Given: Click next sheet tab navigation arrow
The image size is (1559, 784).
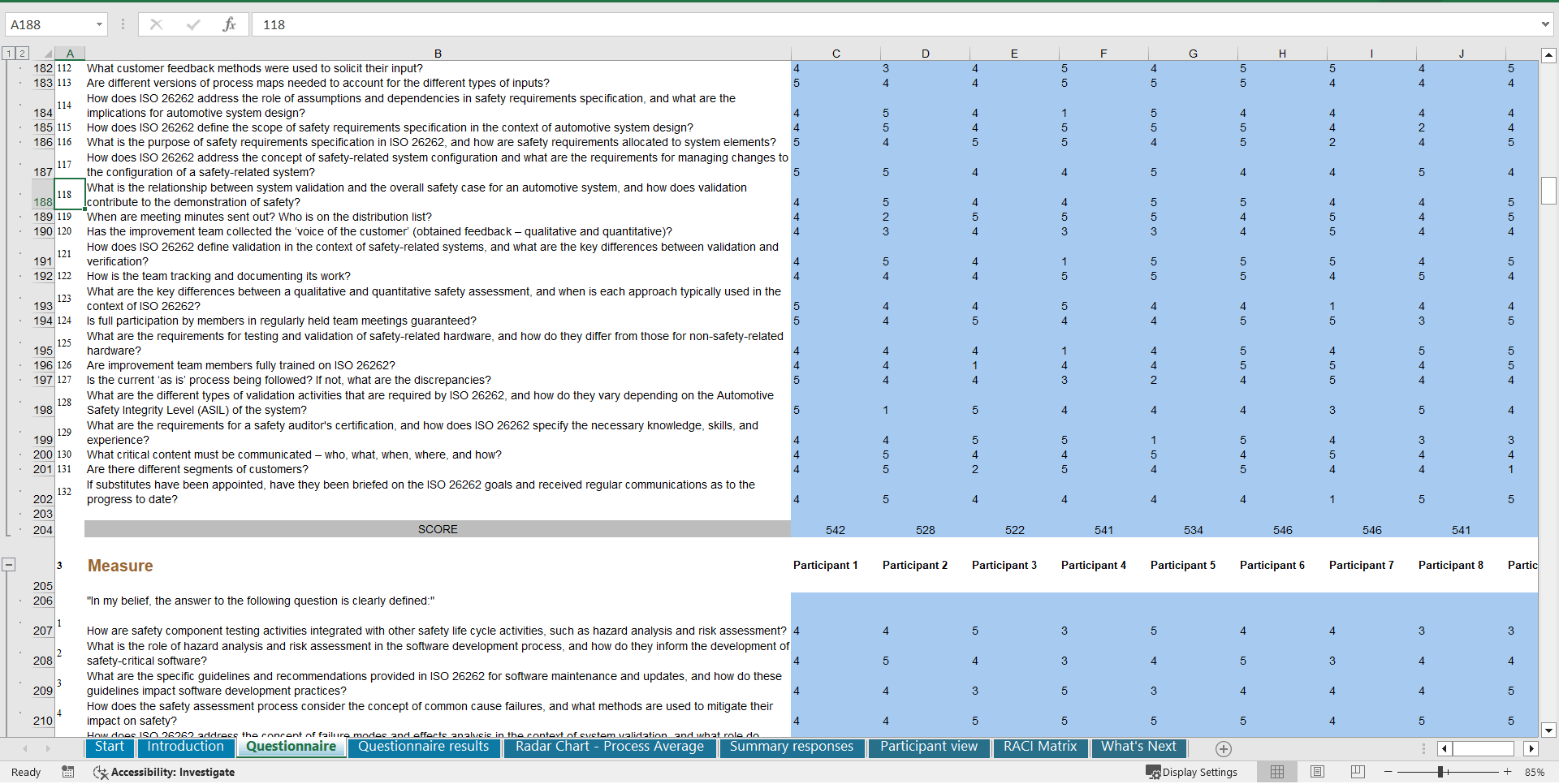Looking at the screenshot, I should [48, 748].
